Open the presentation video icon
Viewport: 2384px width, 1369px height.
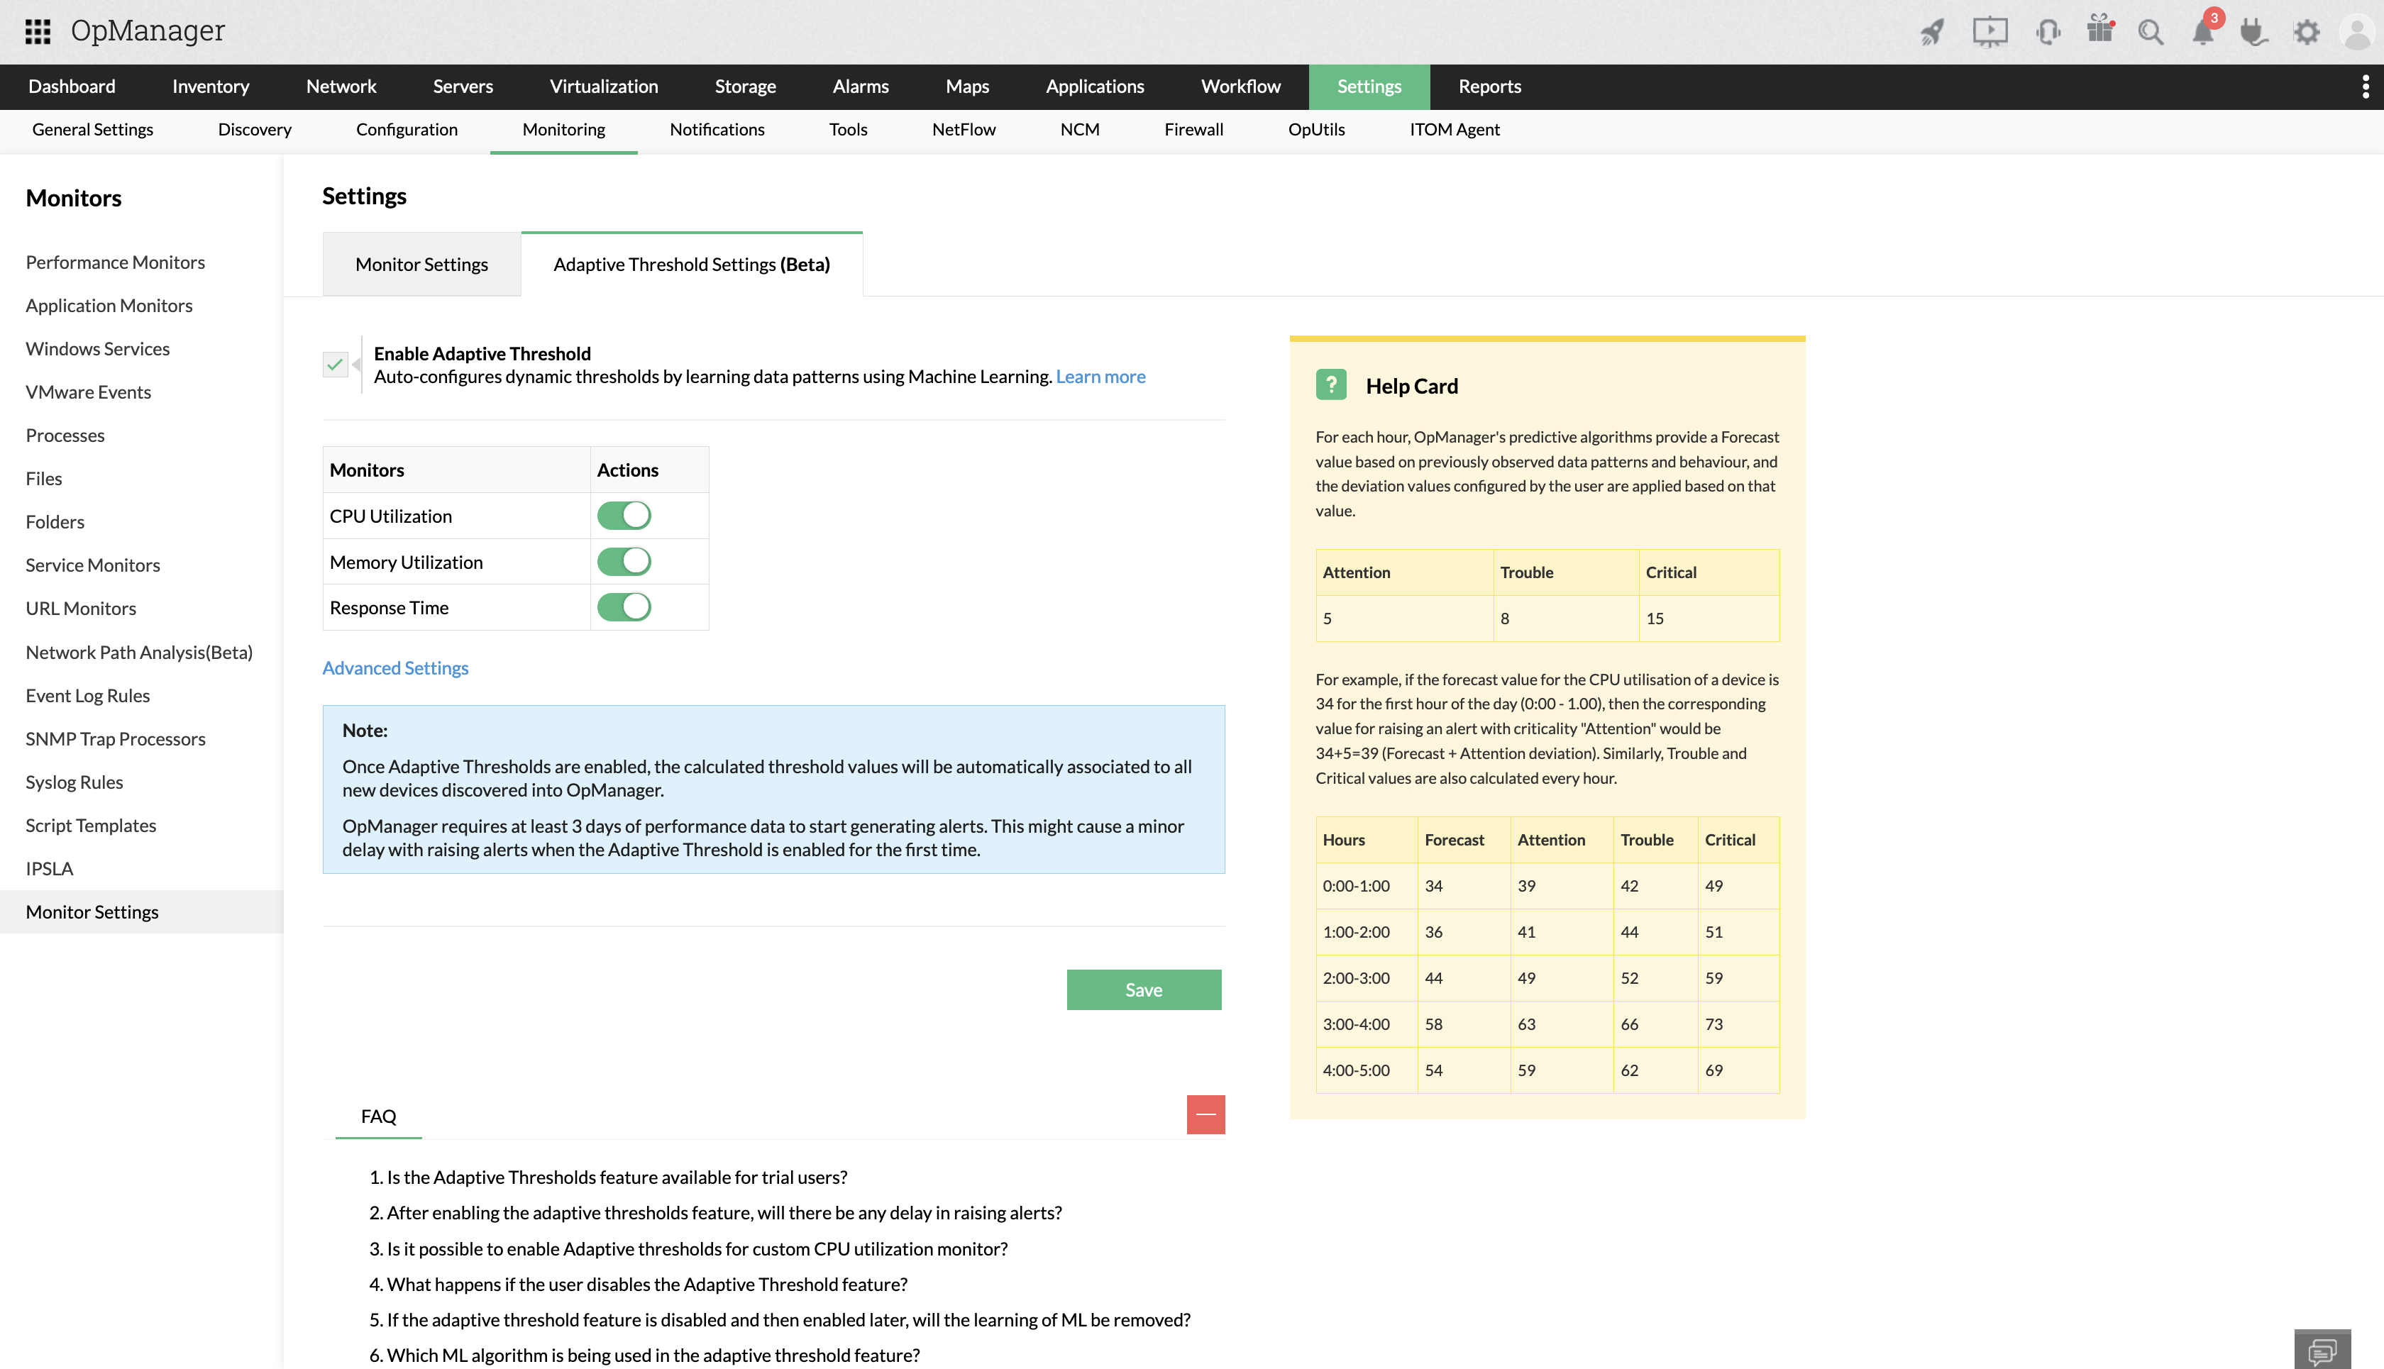click(x=1989, y=33)
